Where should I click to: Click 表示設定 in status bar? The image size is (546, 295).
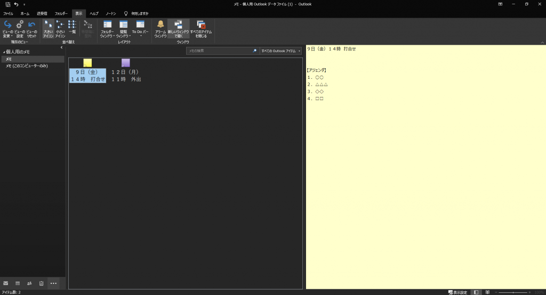(457, 292)
